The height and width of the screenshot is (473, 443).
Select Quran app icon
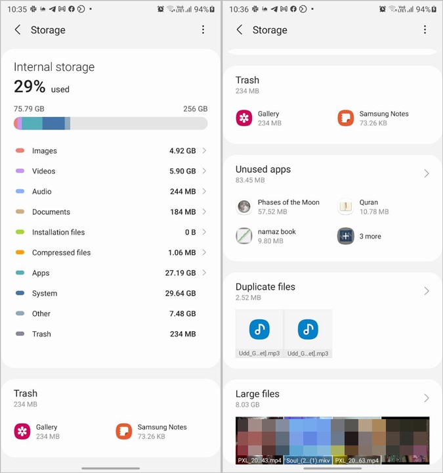click(346, 207)
